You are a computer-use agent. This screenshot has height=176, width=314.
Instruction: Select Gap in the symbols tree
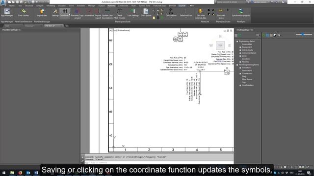pos(244,82)
